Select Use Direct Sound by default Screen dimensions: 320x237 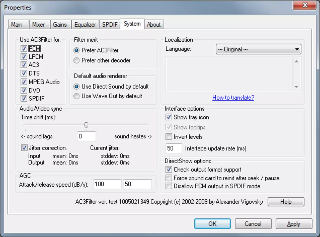tap(76, 87)
